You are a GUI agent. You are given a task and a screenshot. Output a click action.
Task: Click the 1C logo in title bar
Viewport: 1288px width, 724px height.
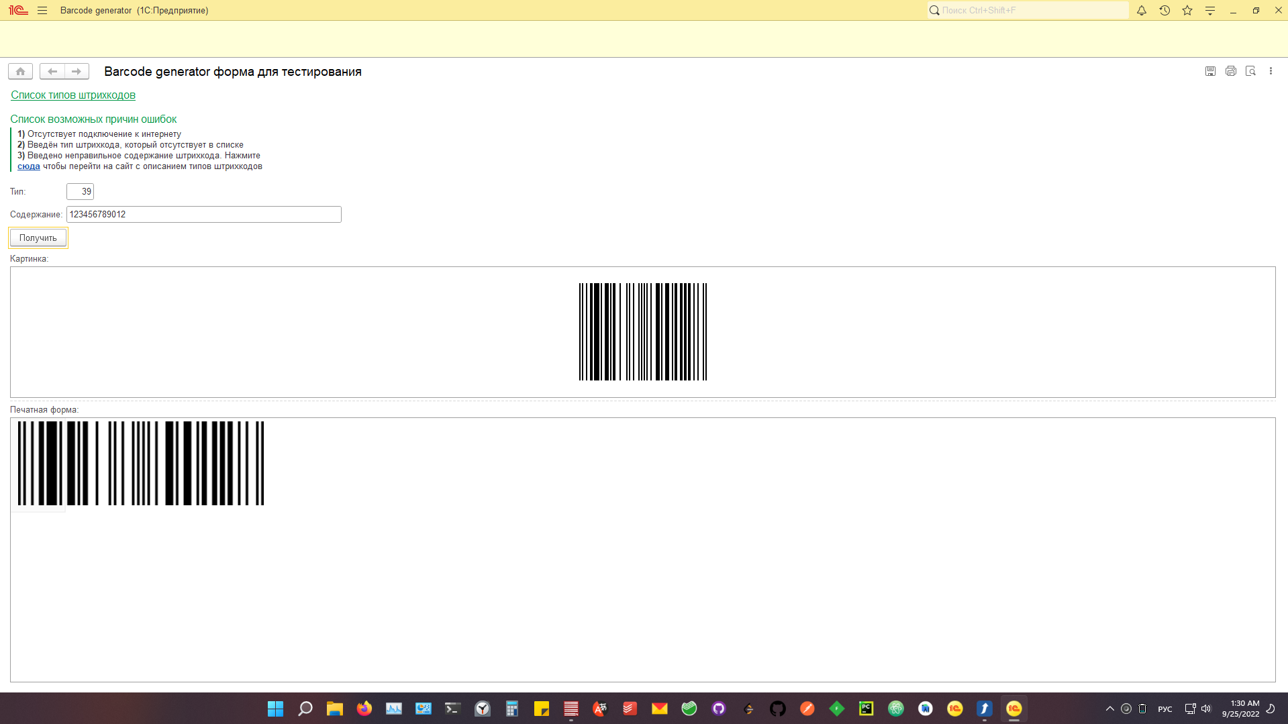coord(18,10)
